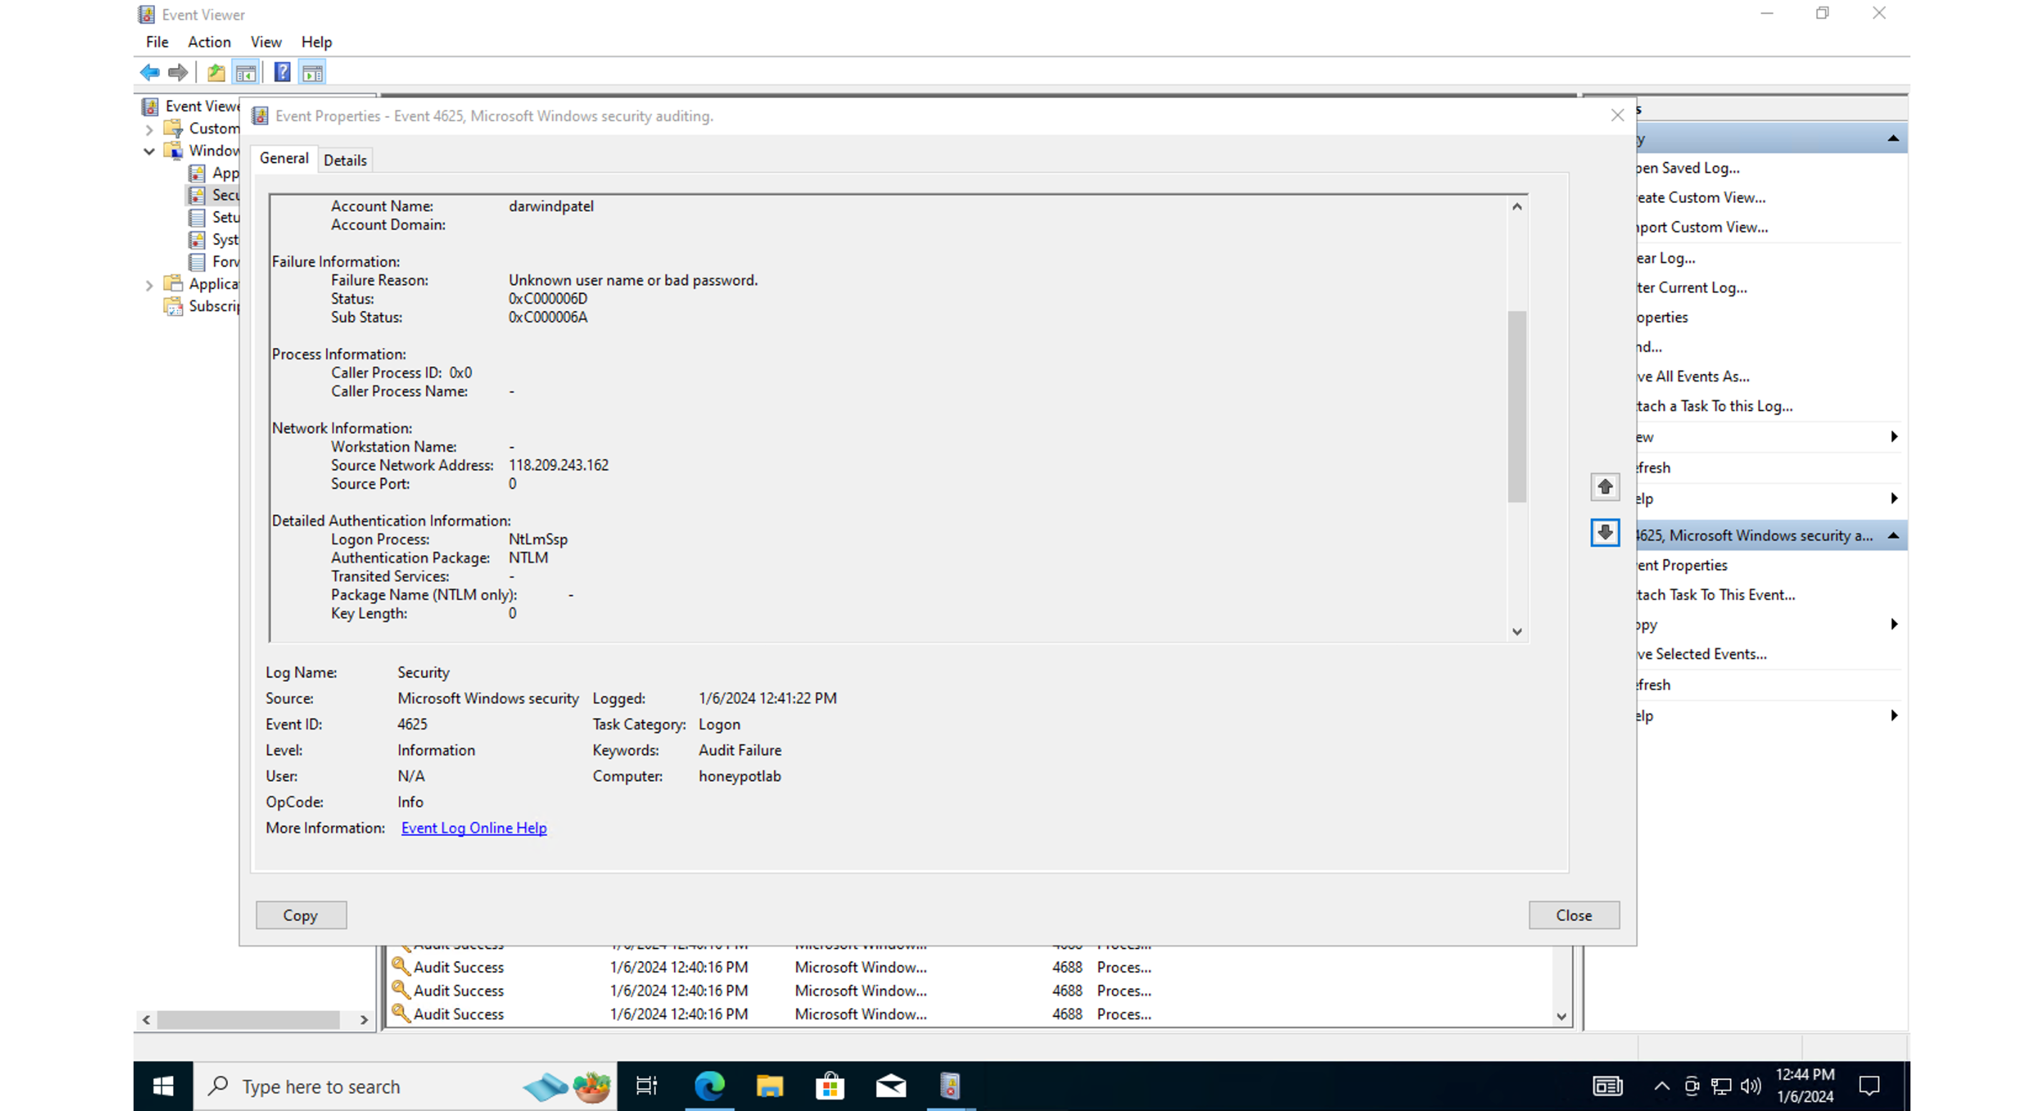Viewport: 2044px width, 1111px height.
Task: Open Task View on the taskbar
Action: 647,1085
